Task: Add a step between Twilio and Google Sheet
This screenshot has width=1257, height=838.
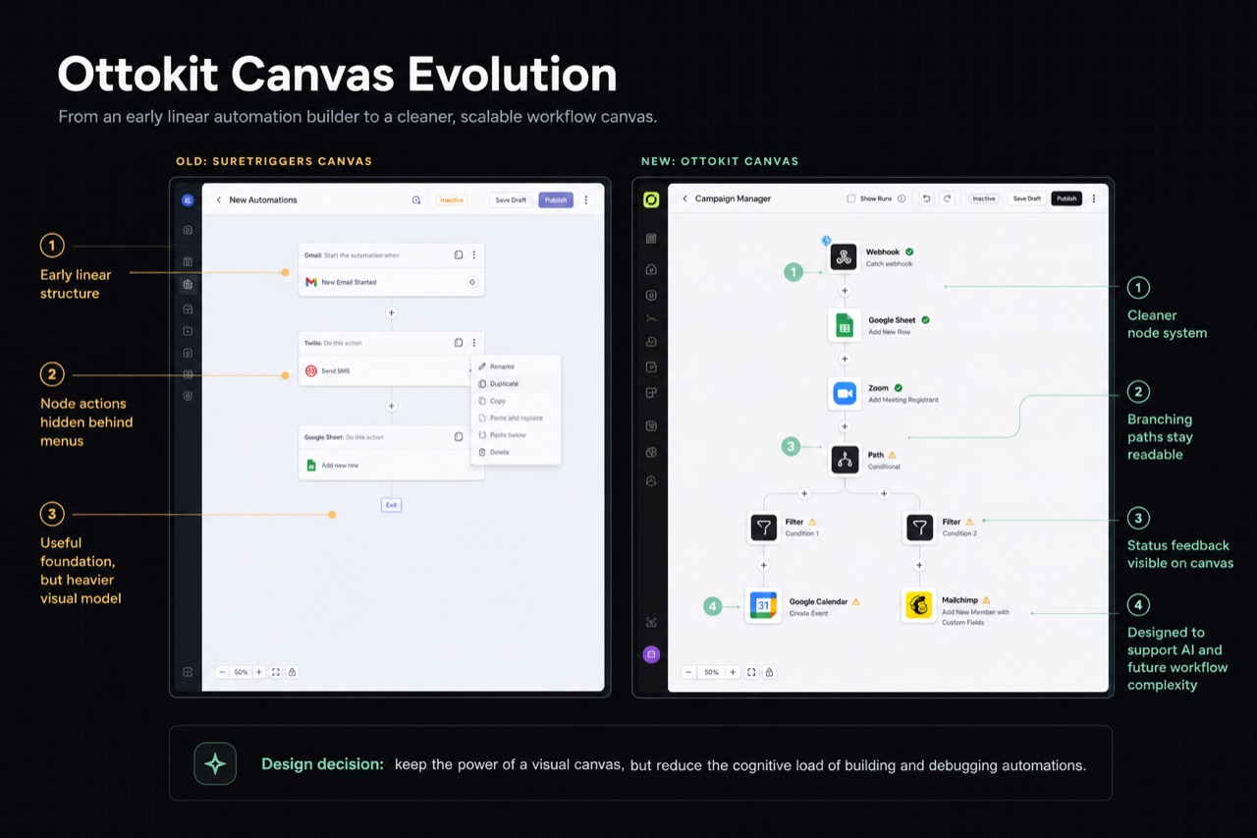Action: 391,406
